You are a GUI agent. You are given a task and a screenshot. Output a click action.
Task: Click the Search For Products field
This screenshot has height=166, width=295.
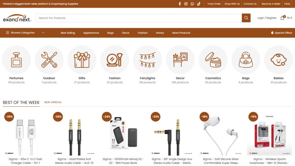139,18
